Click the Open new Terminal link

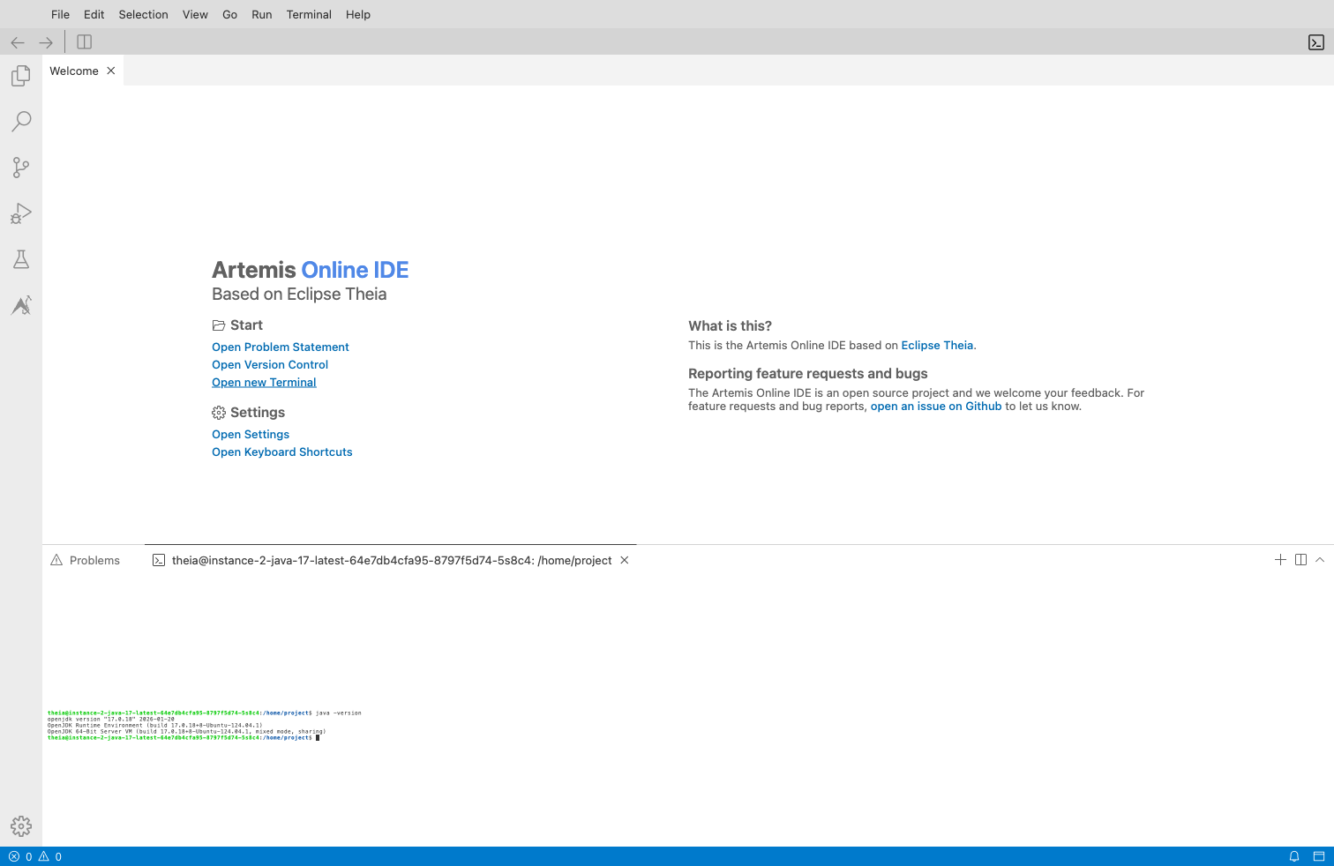(264, 382)
